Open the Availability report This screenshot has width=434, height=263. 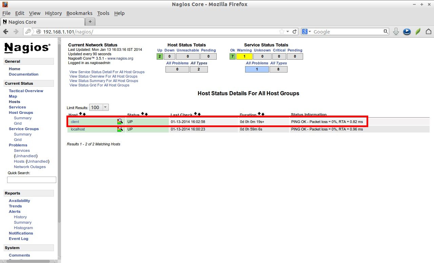point(19,201)
